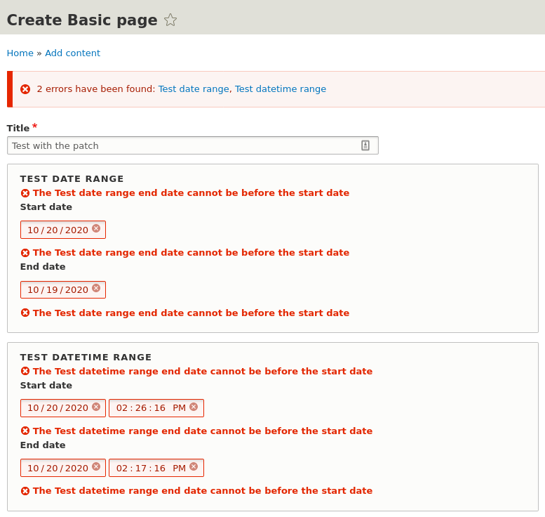545x517 pixels.
Task: Clear the datetime range start date value
Action: [x=96, y=407]
